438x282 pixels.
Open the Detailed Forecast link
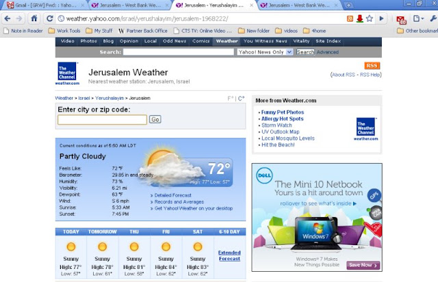[173, 195]
